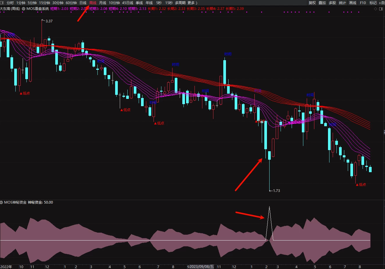Toggle the side panel icon at top-right
This screenshot has height=269, width=385.
point(381,9)
